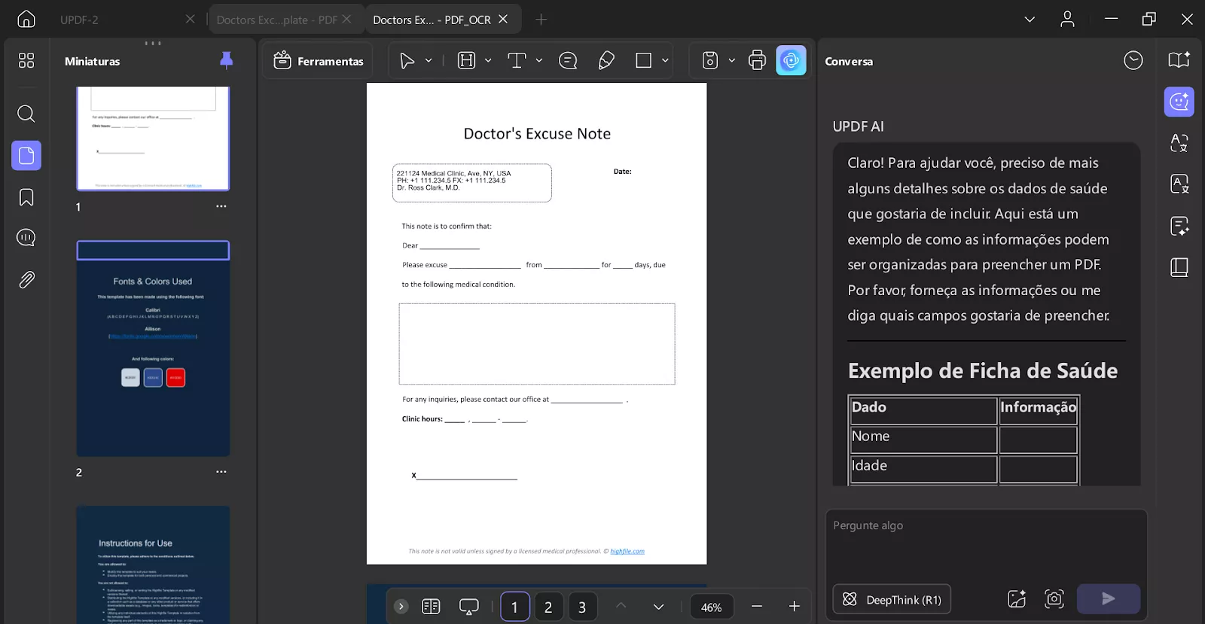This screenshot has height=624, width=1205.
Task: Select the page thumbnails panel icon
Action: tap(26, 156)
